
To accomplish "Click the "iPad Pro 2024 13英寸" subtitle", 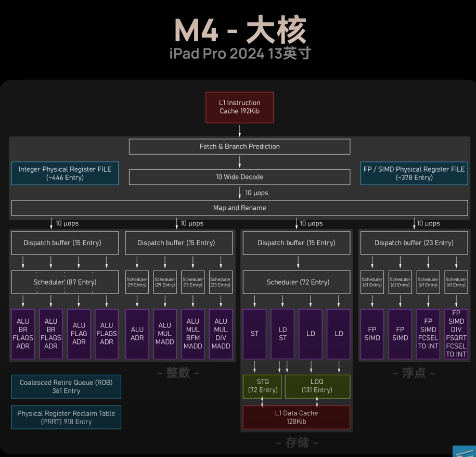I will [240, 54].
